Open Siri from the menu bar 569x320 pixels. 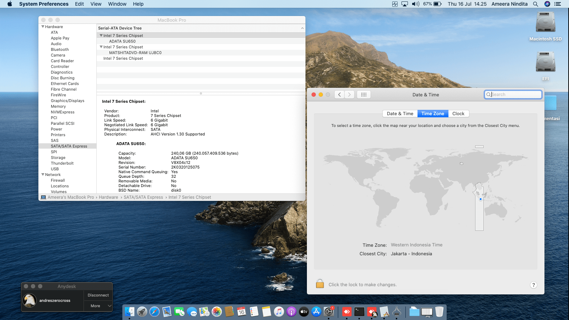[x=547, y=4]
